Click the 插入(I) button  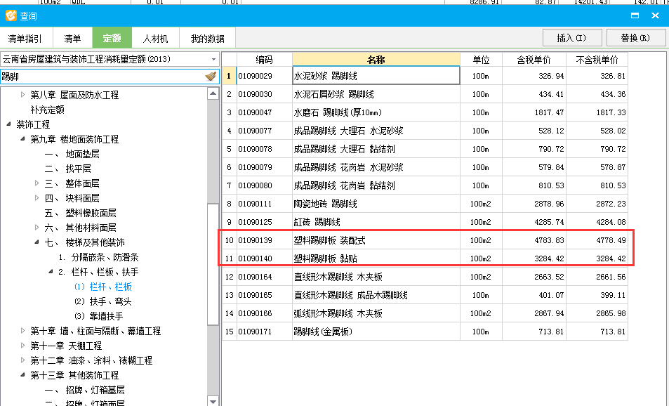tap(571, 38)
